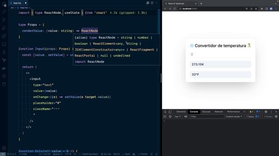Click the folded className ellipsis in the editor
The image size is (279, 156).
57,109
